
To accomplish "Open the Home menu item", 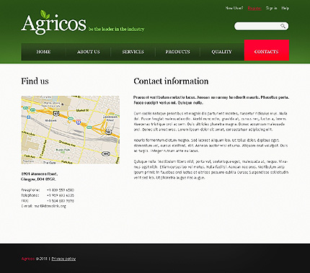I will tap(43, 52).
